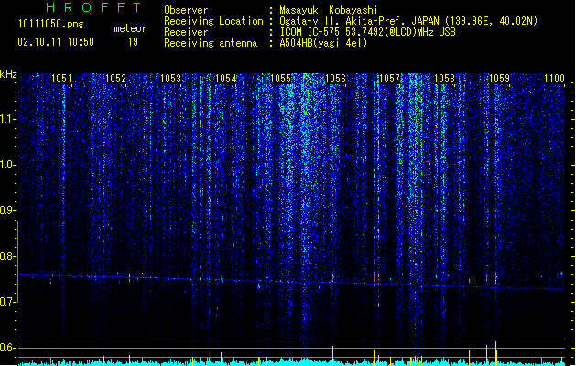
Task: Select the filename 10111050.png
Action: coord(51,25)
